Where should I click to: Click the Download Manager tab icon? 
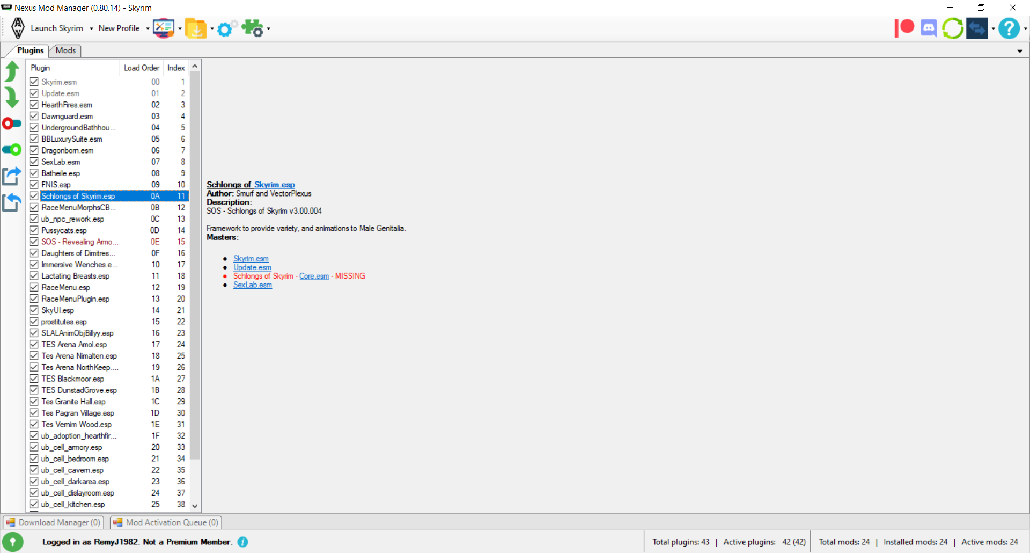click(10, 522)
